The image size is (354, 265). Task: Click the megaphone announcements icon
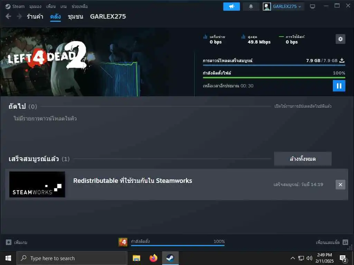click(231, 7)
